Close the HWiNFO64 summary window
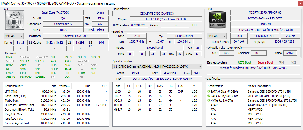The width and height of the screenshot is (303, 130). (x=300, y=3)
